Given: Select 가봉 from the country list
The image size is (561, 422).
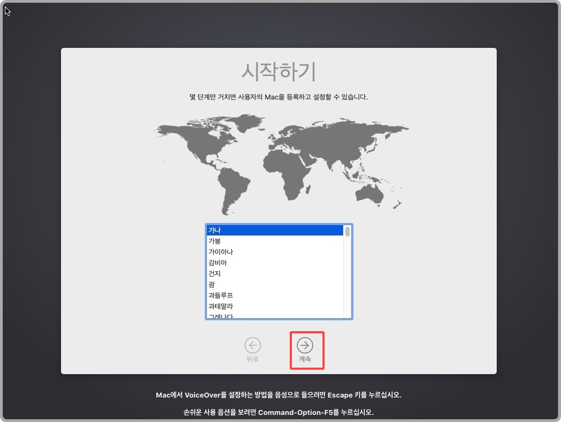Looking at the screenshot, I should tap(245, 241).
